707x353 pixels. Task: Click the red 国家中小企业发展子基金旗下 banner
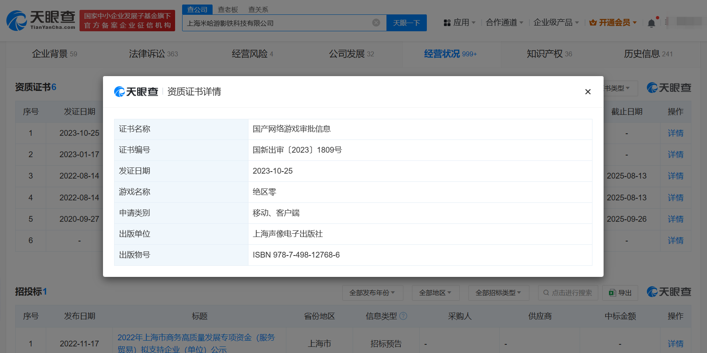(x=127, y=21)
